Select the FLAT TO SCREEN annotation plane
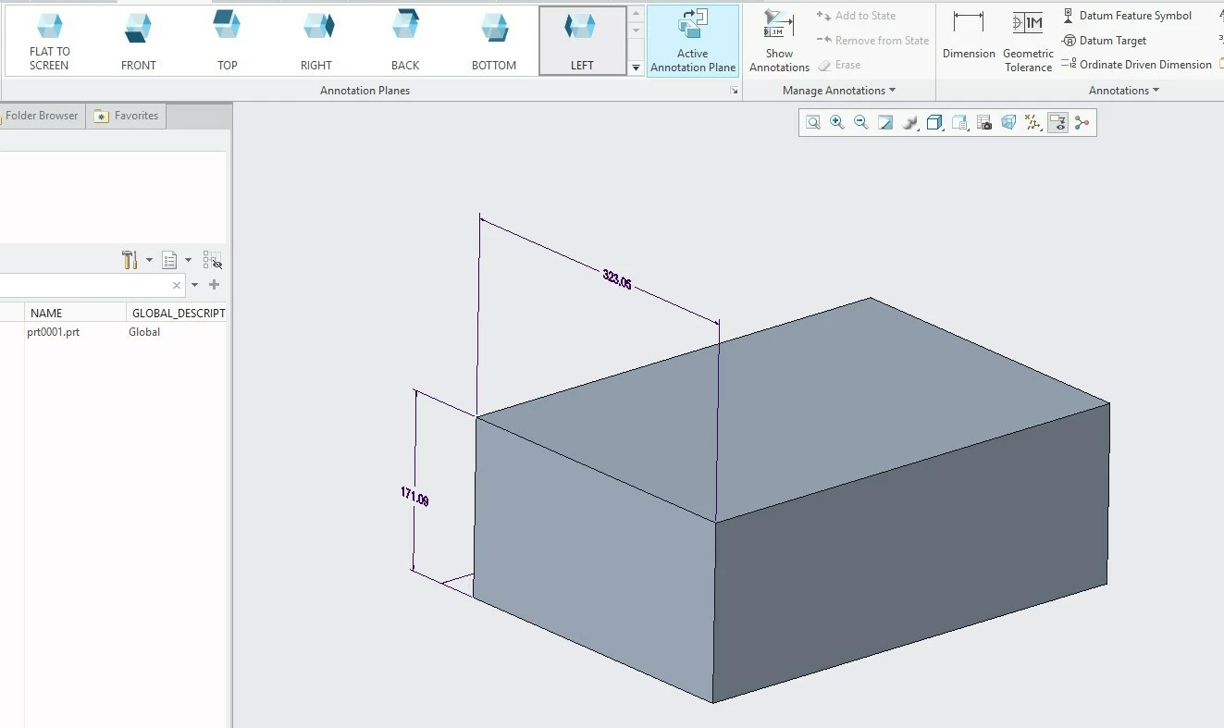The height and width of the screenshot is (728, 1224). (49, 42)
